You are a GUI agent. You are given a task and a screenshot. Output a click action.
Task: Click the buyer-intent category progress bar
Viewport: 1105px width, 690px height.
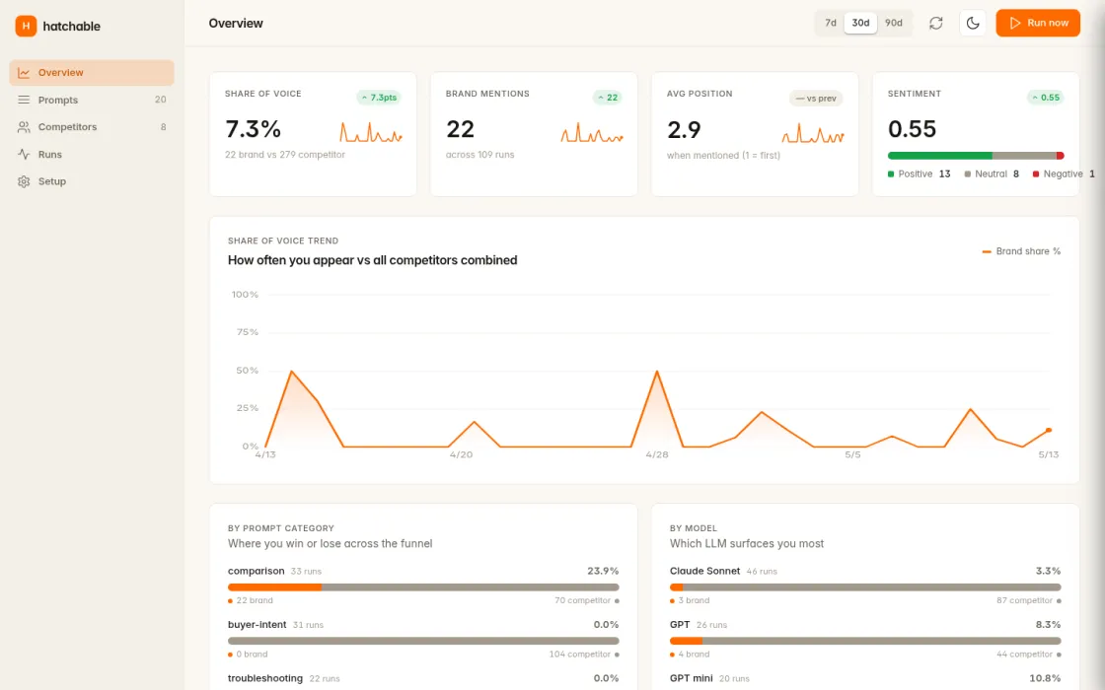423,641
